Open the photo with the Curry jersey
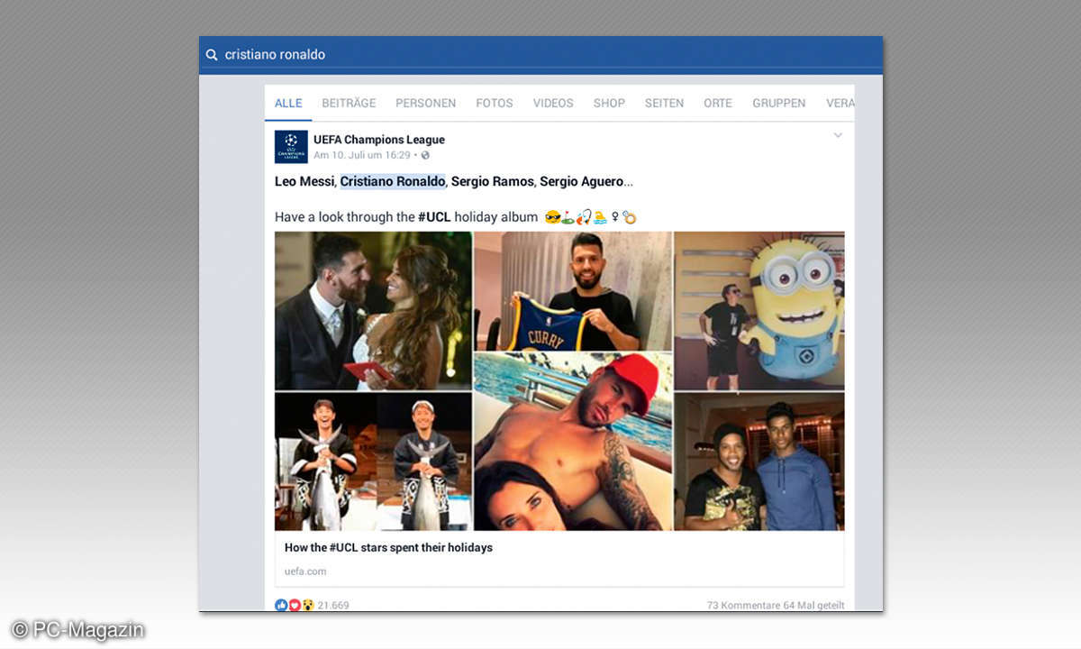The height and width of the screenshot is (649, 1081). [x=573, y=291]
